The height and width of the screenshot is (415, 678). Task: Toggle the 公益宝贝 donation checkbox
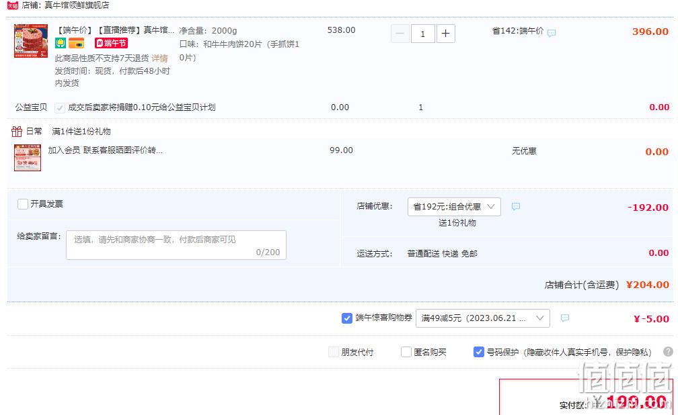[x=60, y=107]
